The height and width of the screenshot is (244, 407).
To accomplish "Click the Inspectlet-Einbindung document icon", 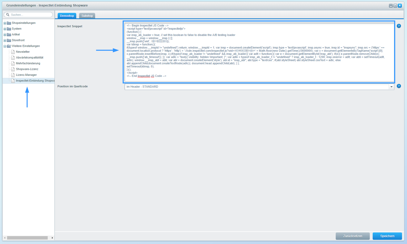I will pyautogui.click(x=13, y=81).
